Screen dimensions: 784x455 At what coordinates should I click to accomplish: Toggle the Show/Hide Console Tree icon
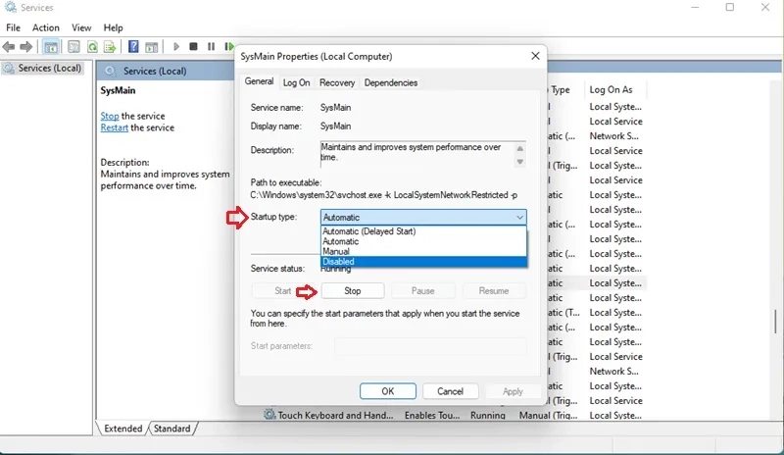[x=50, y=46]
